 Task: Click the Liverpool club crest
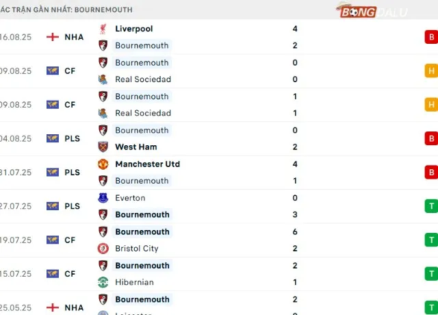click(103, 29)
